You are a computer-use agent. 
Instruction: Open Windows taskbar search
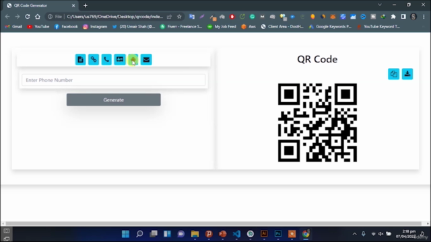pyautogui.click(x=139, y=234)
